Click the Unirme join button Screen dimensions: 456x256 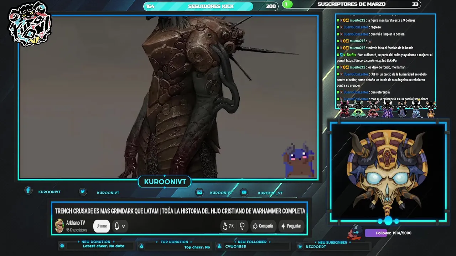click(x=102, y=226)
